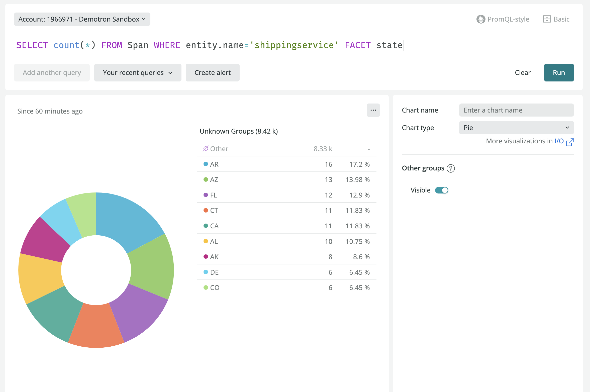This screenshot has width=590, height=392.
Task: Switch to Basic query mode
Action: click(556, 19)
